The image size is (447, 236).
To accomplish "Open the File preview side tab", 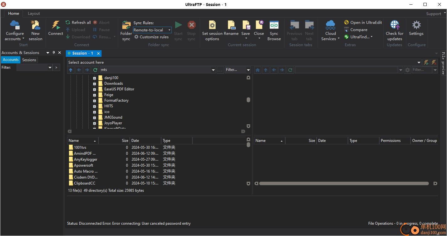I will click(443, 63).
